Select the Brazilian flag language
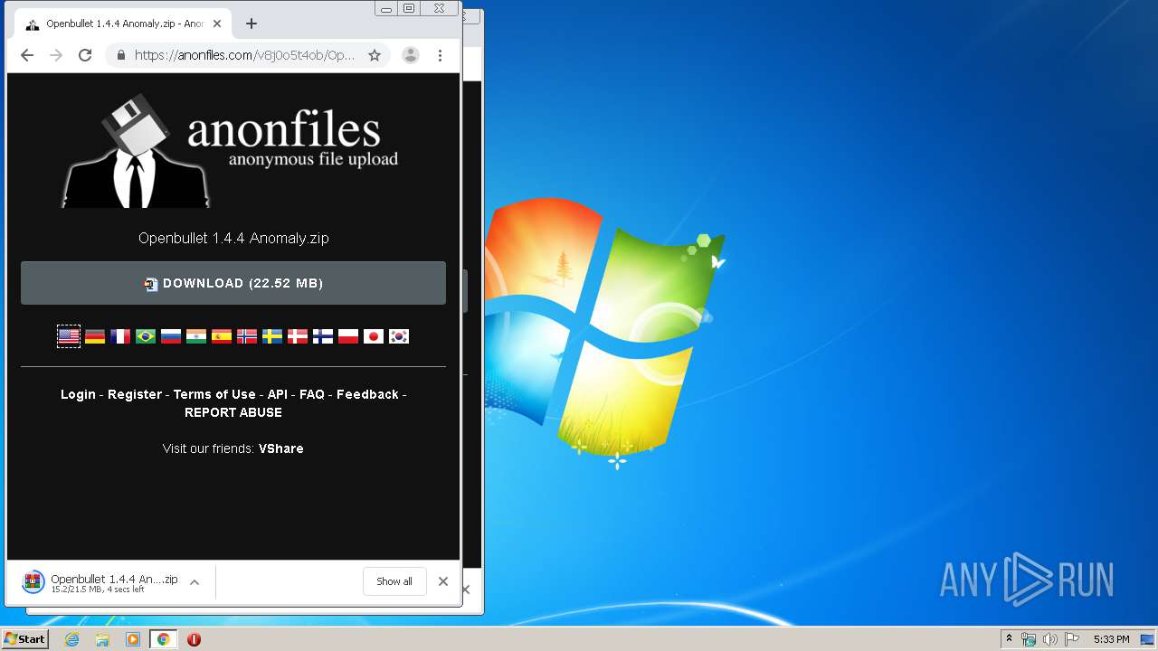 tap(146, 336)
